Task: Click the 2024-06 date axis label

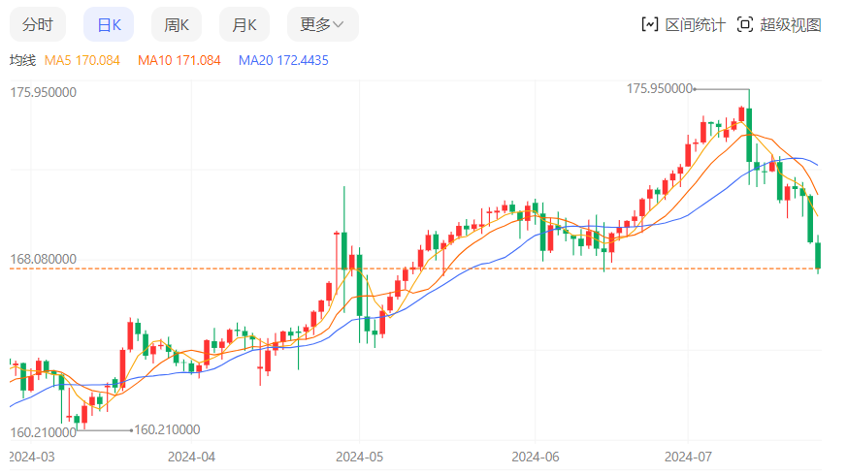Action: (536, 455)
